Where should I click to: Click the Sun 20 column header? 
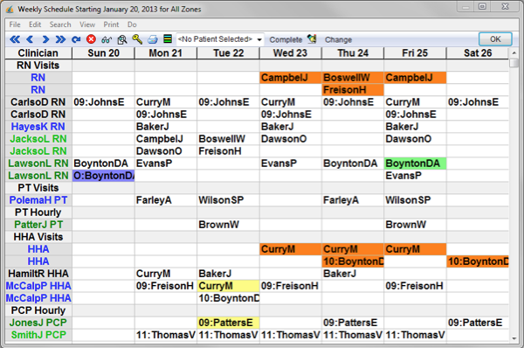(x=103, y=52)
